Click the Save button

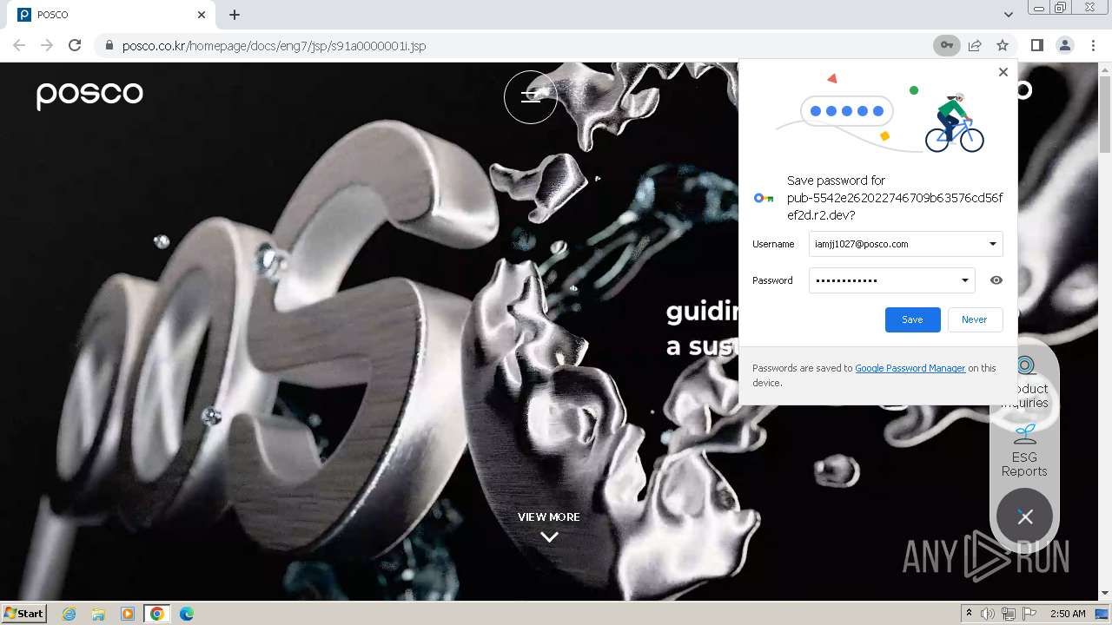(x=912, y=319)
